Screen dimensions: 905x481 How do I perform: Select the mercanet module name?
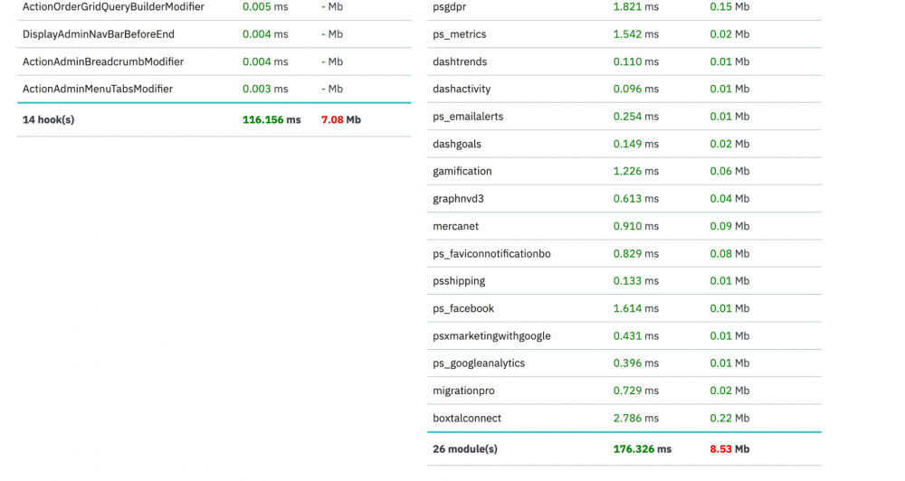(456, 226)
